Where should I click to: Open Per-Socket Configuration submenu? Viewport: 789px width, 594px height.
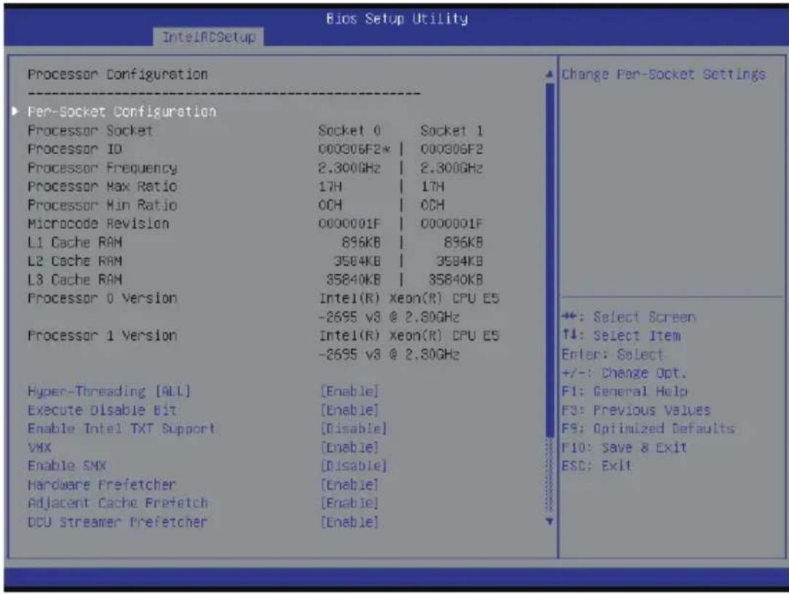coord(122,111)
